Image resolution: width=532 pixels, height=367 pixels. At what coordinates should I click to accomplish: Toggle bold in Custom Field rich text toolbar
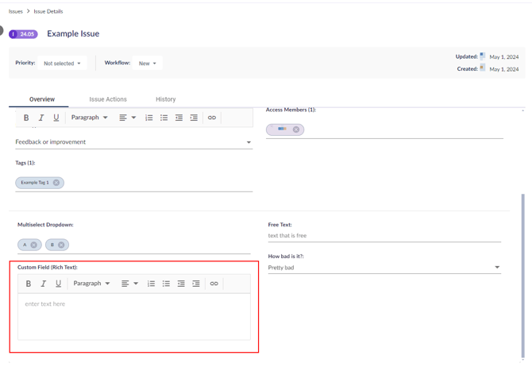click(x=29, y=284)
